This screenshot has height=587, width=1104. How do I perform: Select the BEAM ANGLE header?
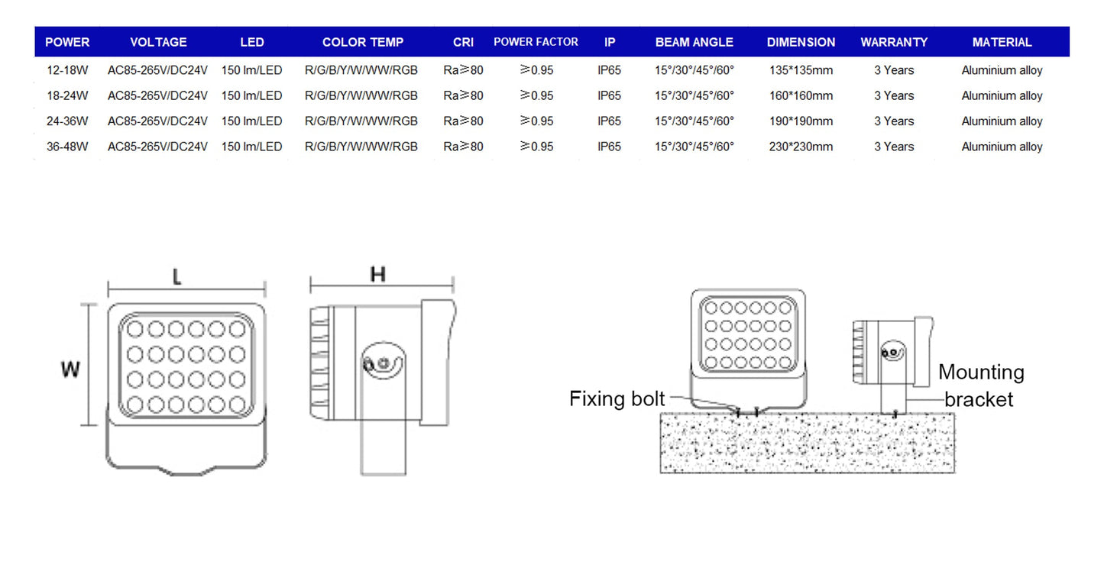click(x=694, y=42)
